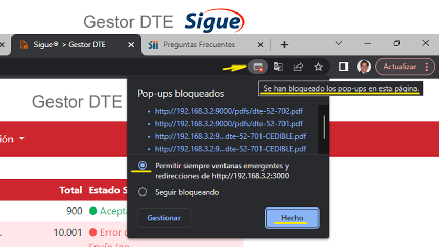Confirm with the Hecho button
Image resolution: width=439 pixels, height=247 pixels.
[292, 218]
